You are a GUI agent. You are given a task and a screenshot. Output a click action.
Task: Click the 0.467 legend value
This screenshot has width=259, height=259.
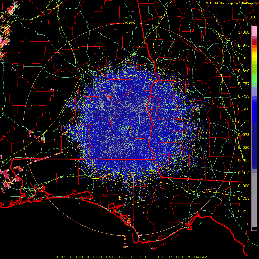click(x=244, y=160)
